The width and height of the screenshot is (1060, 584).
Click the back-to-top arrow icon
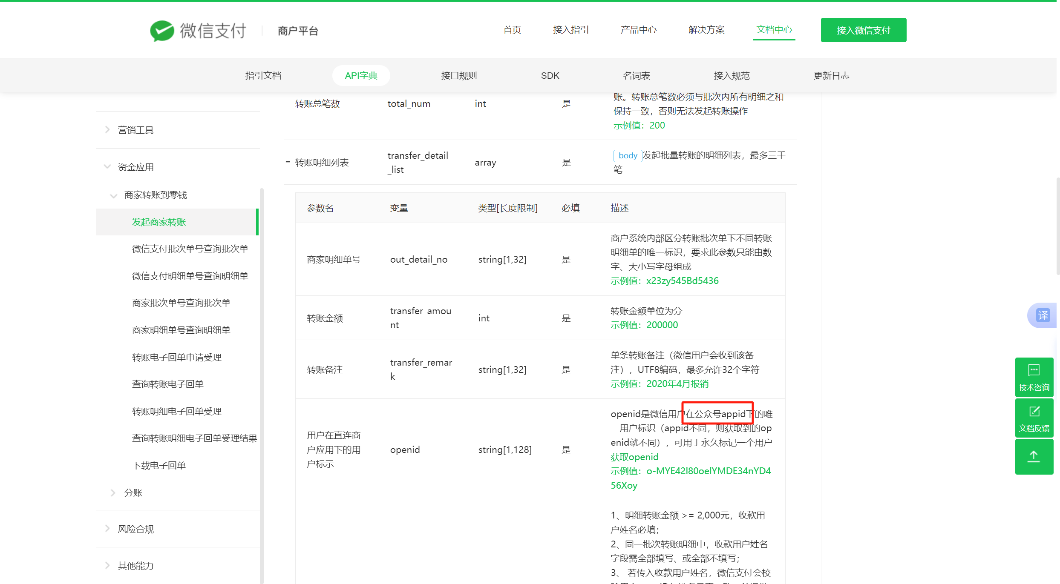[1034, 457]
